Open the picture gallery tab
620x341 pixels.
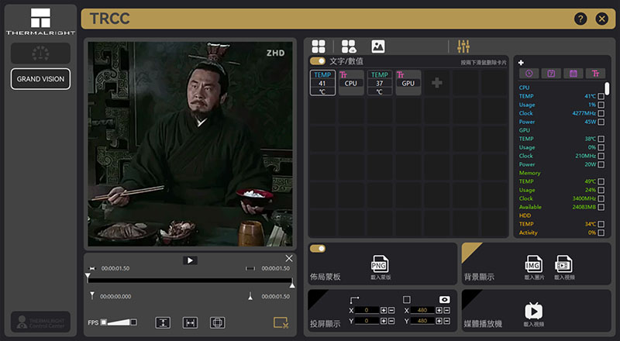378,46
